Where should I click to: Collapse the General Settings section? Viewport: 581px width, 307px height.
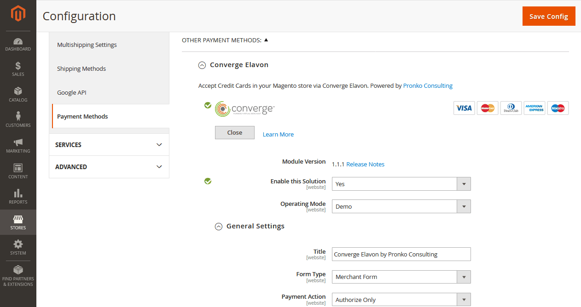tap(219, 227)
